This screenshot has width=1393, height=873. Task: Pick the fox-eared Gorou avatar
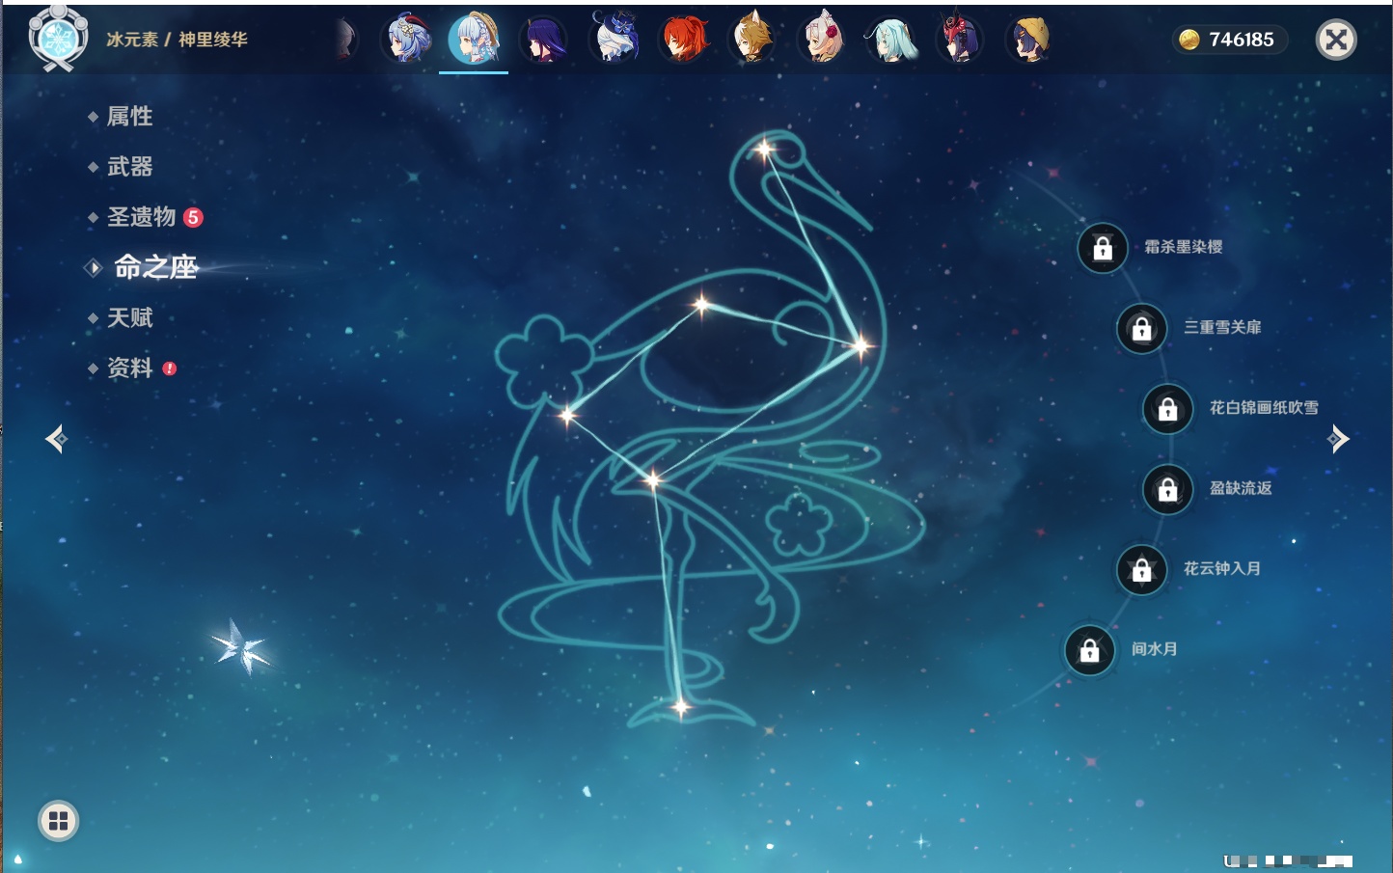coord(752,40)
